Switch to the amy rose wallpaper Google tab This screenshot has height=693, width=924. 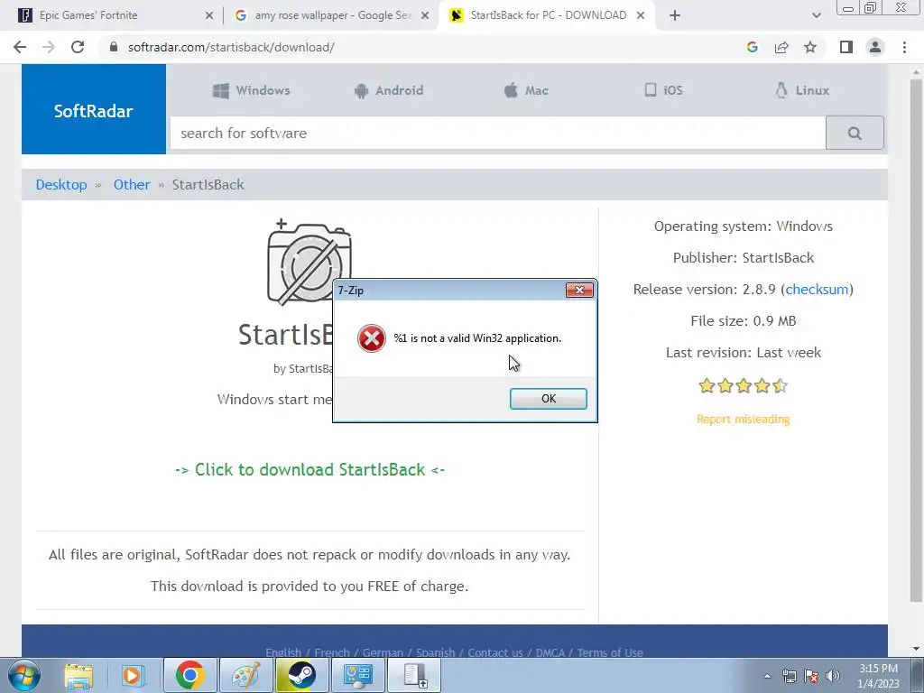(332, 15)
